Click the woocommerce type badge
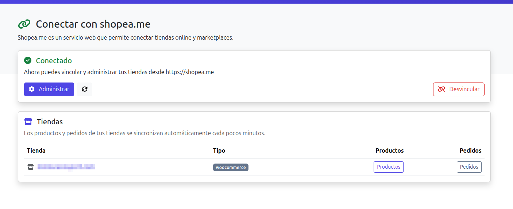 231,168
